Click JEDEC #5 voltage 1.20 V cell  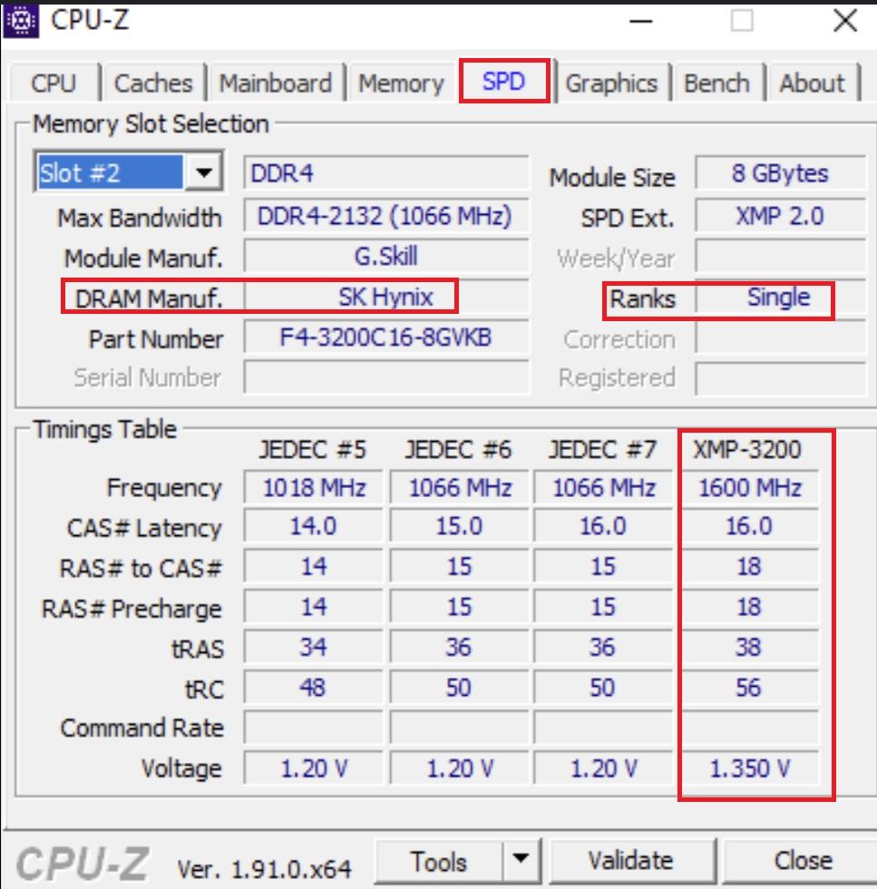314,768
